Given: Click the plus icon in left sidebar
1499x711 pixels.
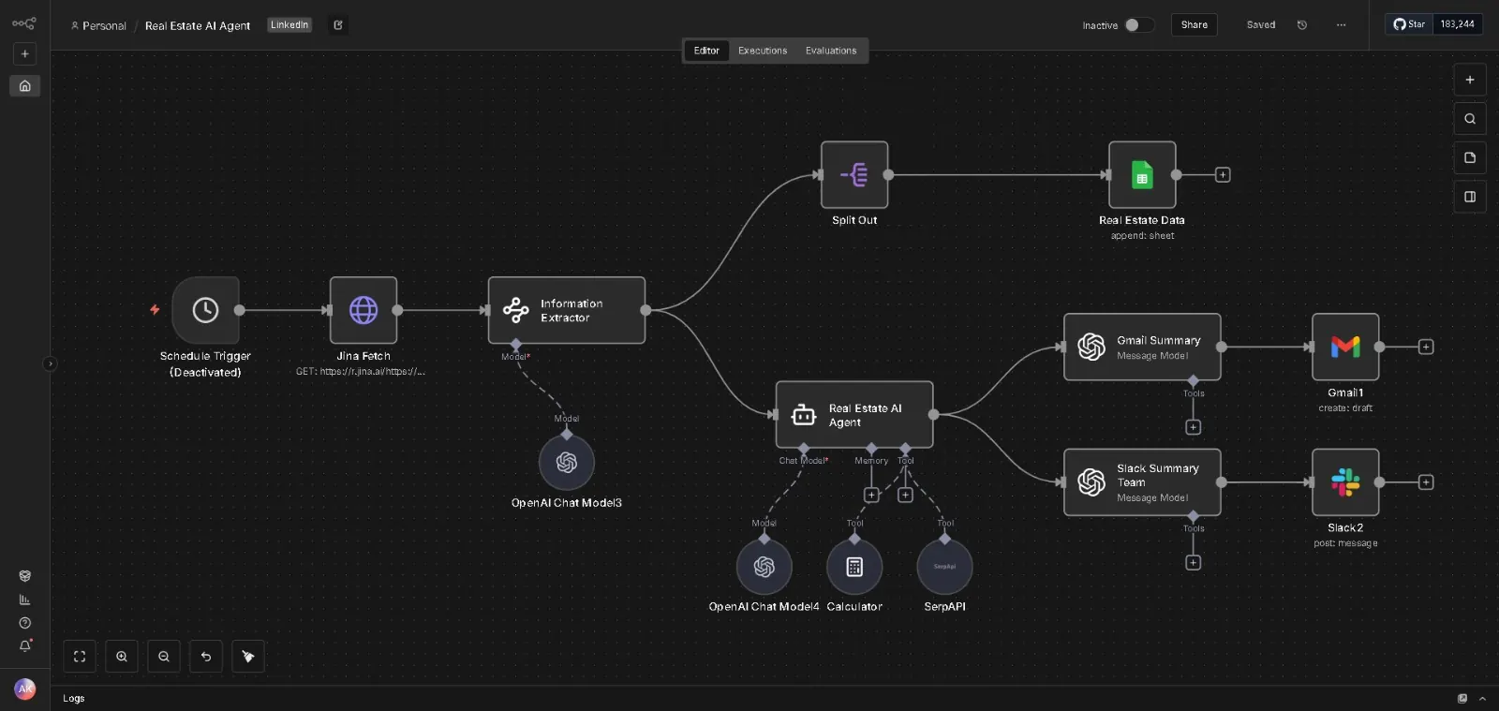Looking at the screenshot, I should (x=25, y=54).
